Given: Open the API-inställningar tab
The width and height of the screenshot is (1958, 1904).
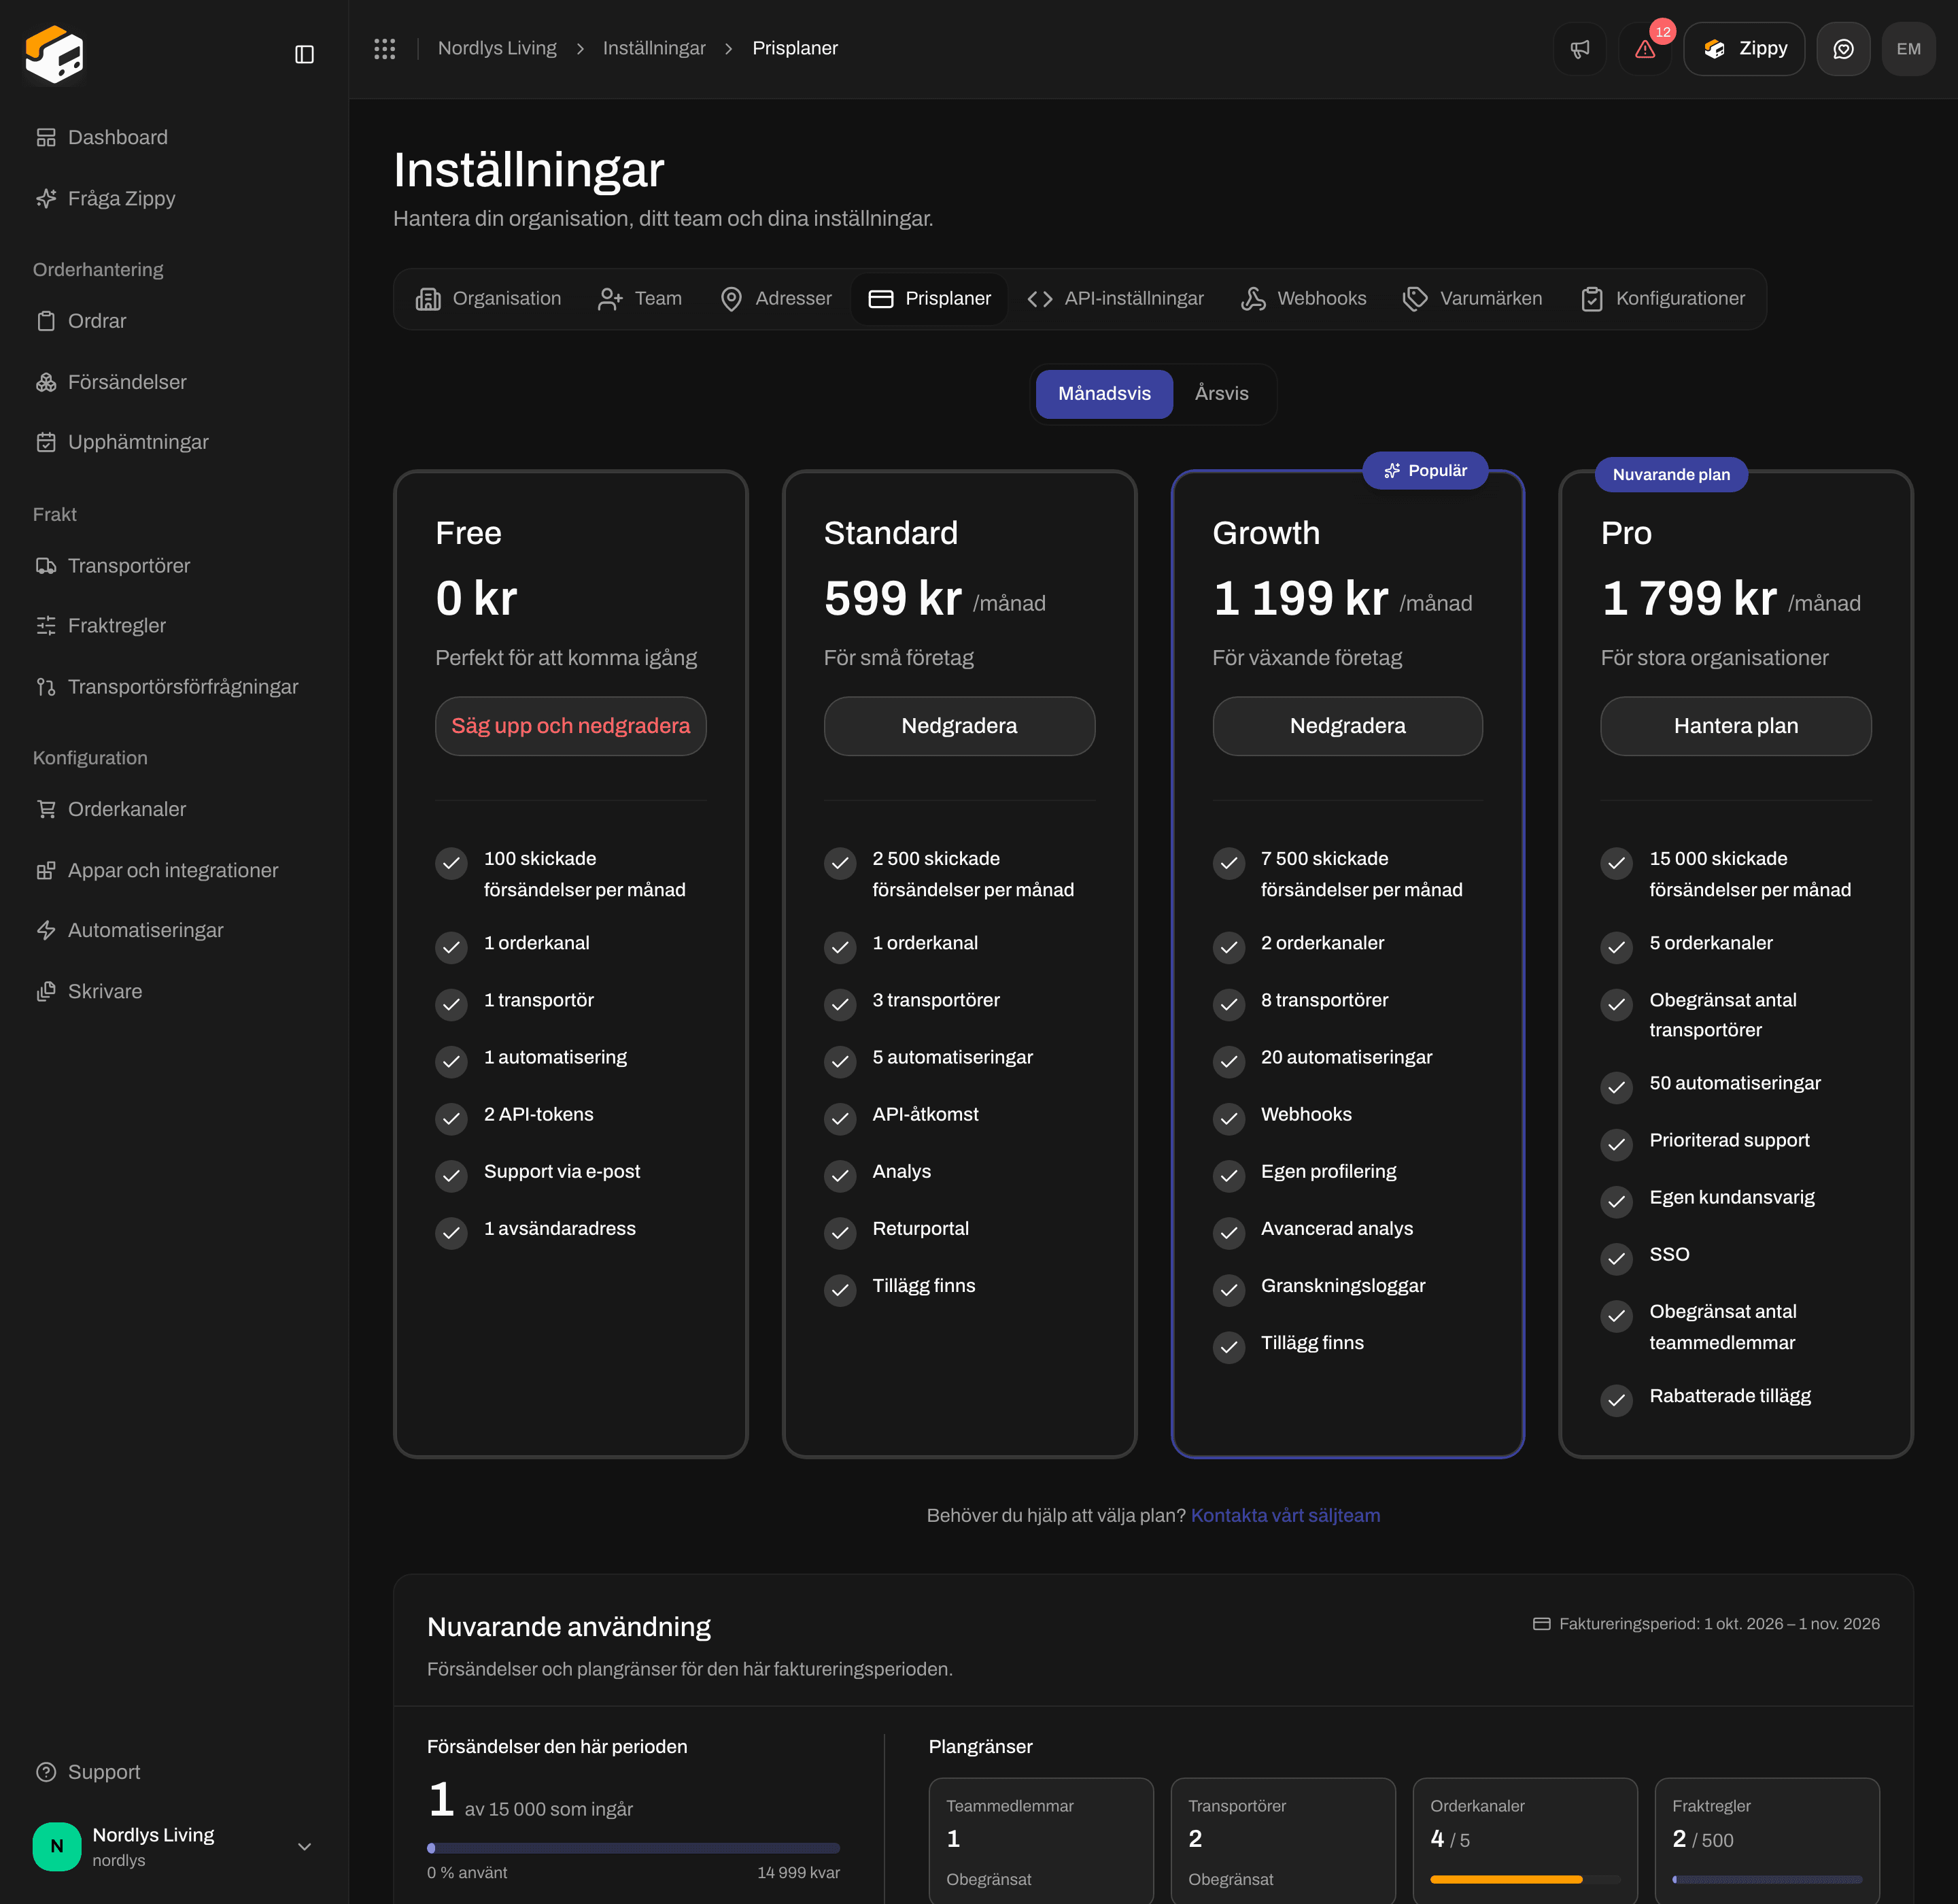Looking at the screenshot, I should tap(1116, 299).
